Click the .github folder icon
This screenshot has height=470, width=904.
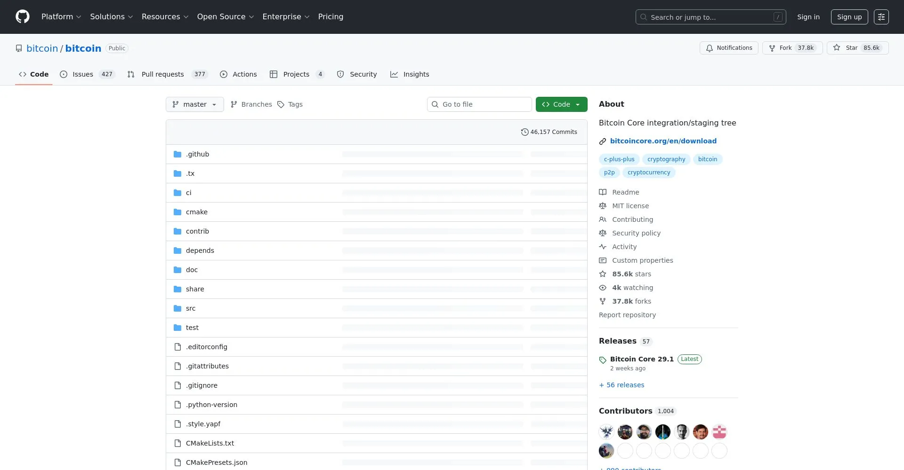[178, 154]
